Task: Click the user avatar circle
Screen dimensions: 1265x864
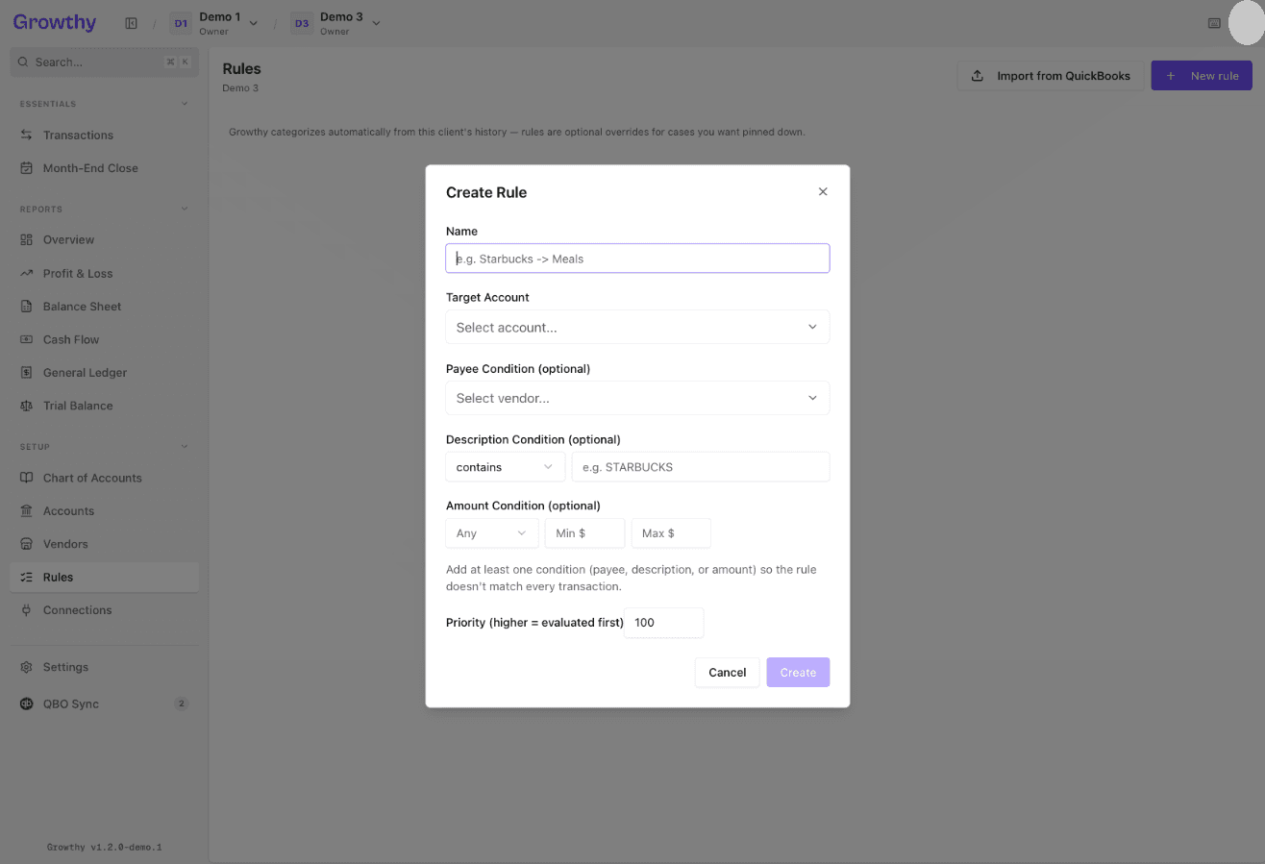Action: coord(1246,23)
